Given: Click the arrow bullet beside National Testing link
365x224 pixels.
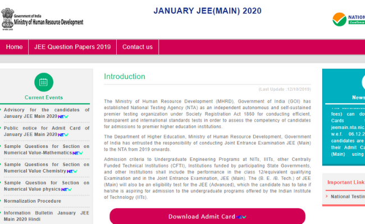Looking at the screenshot, I should 326,197.
